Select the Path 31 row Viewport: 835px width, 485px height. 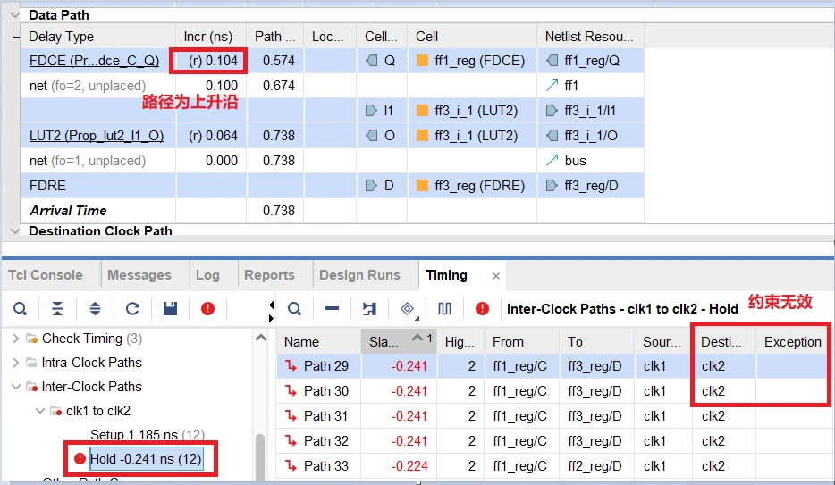(x=552, y=416)
